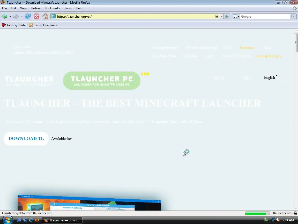298x224 pixels.
Task: Click the 'Available for:' text
Action: [61, 139]
